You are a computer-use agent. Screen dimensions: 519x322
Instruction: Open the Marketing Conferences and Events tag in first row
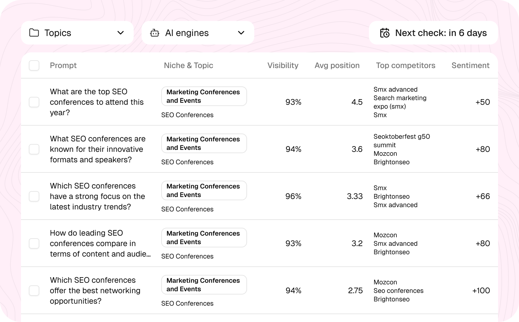tap(204, 96)
